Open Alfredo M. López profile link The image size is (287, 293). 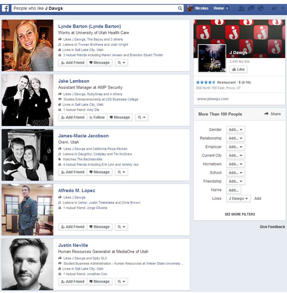click(77, 191)
